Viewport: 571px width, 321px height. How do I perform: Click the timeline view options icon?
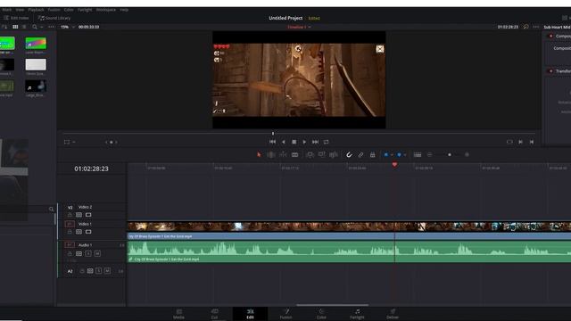[418, 154]
